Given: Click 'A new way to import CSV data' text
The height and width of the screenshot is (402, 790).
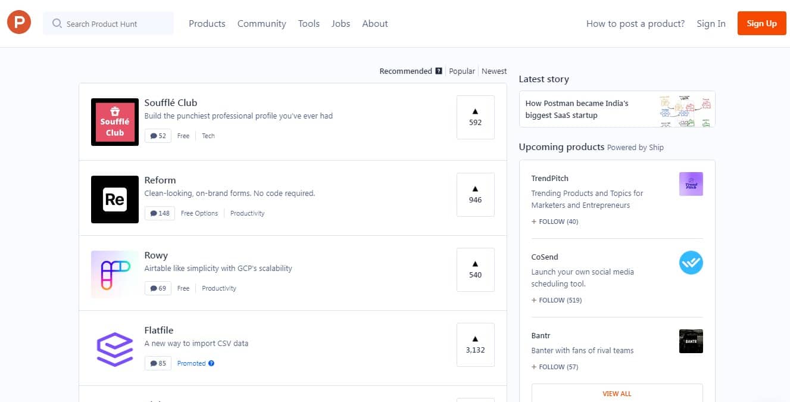Looking at the screenshot, I should [x=196, y=343].
